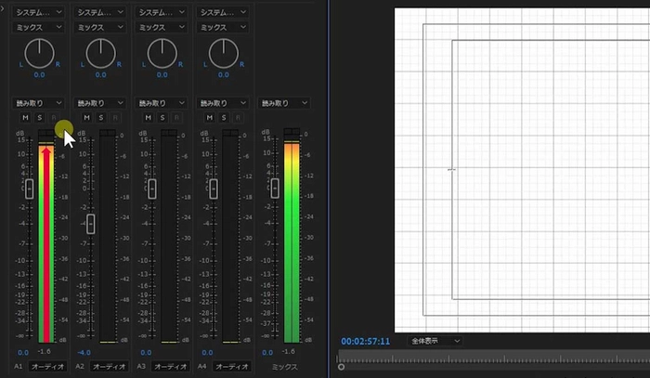
Task: Enable record on track A2
Action: click(x=115, y=118)
